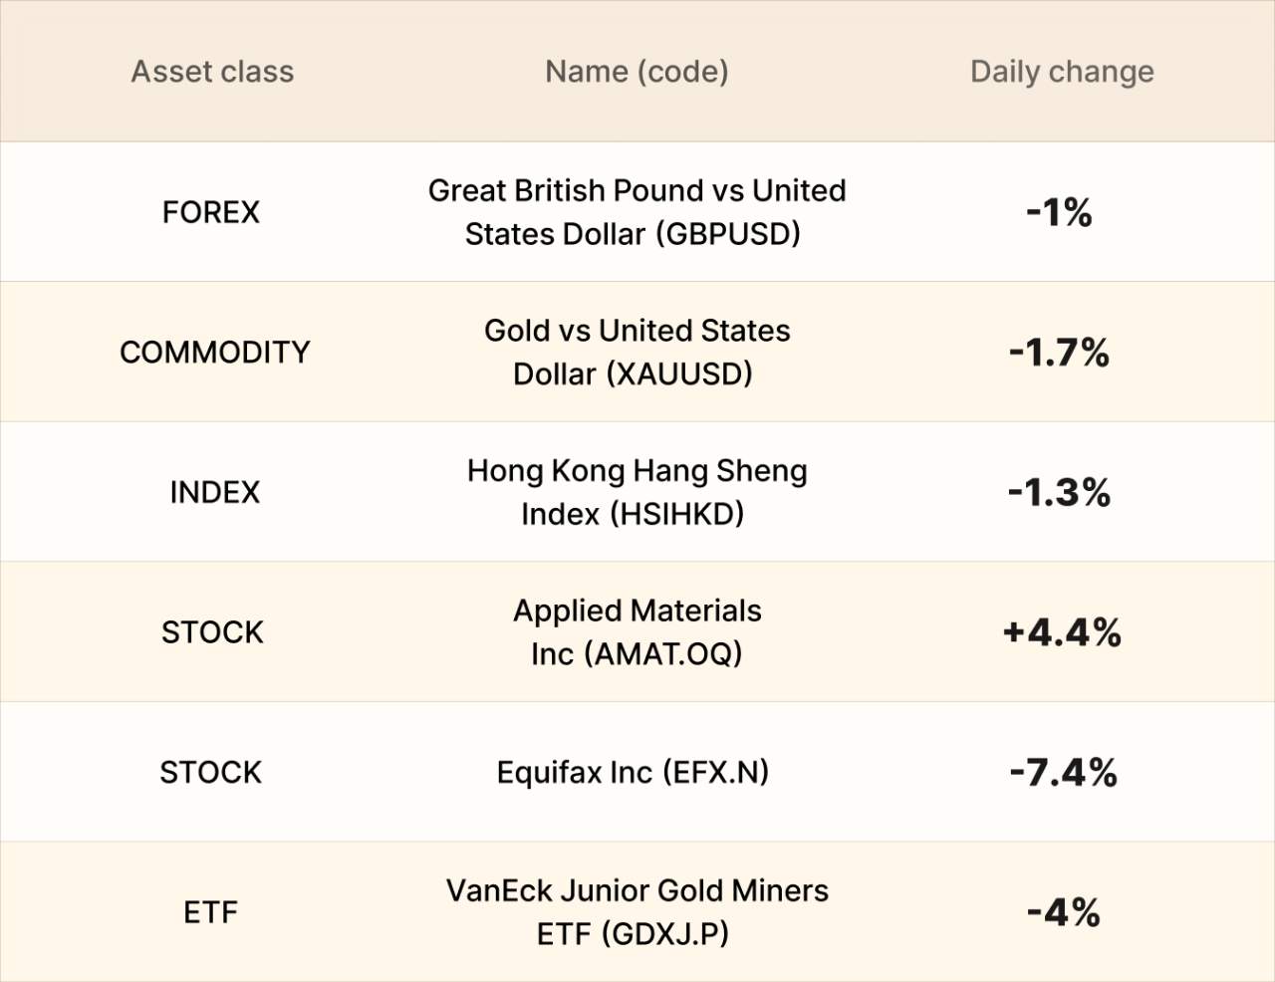
Task: Select the INDEX asset class cell
Action: [215, 492]
